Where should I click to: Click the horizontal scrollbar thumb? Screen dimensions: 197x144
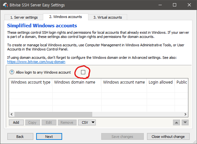pos(53,114)
